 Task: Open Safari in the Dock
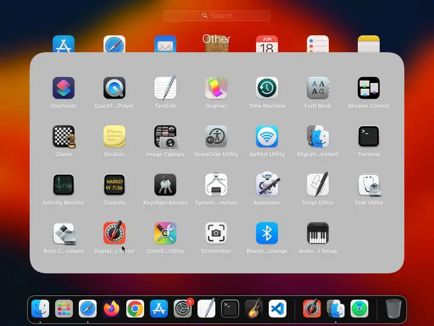88,309
